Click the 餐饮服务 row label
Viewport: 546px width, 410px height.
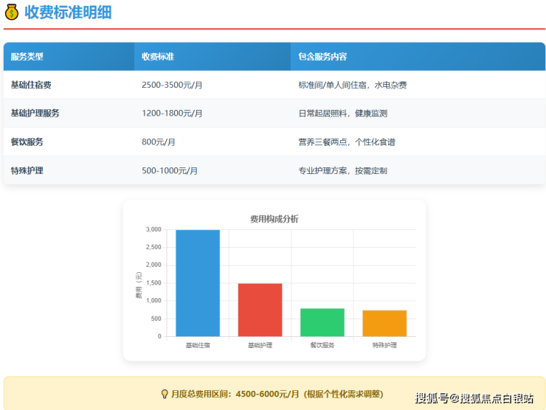(x=27, y=142)
